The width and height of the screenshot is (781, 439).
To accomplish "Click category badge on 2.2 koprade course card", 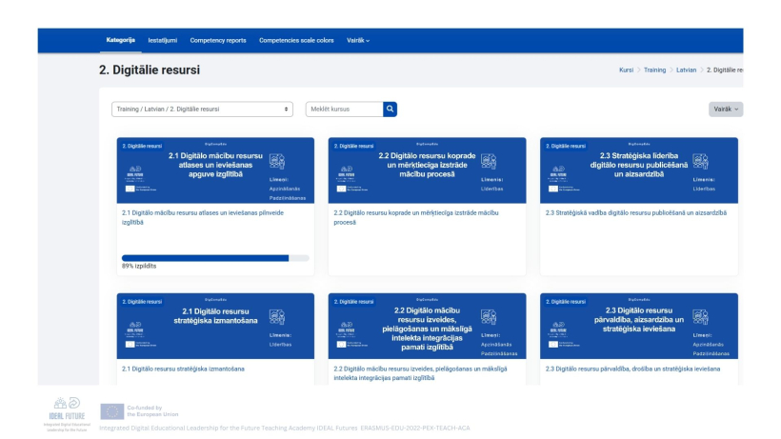I will pos(353,146).
